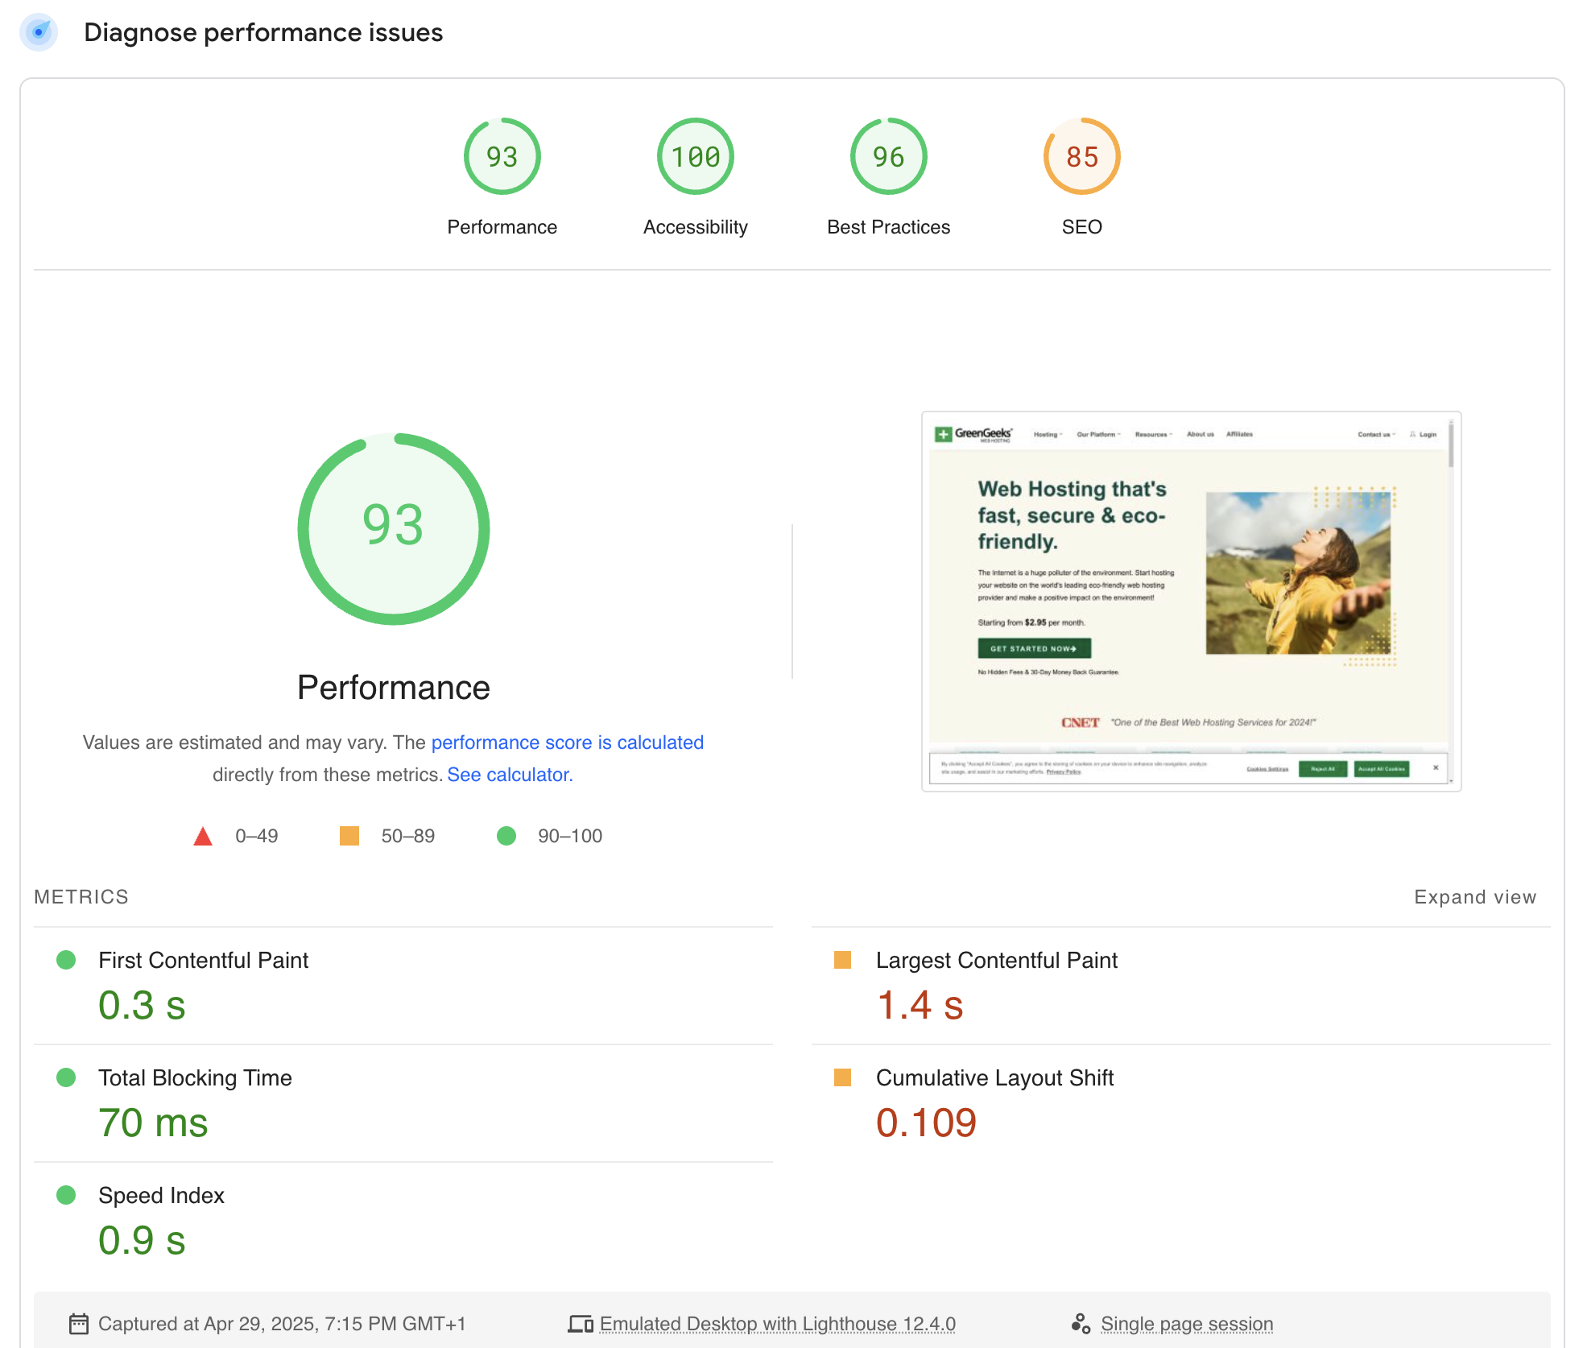Select the Performance 93 score gauge

click(x=502, y=156)
